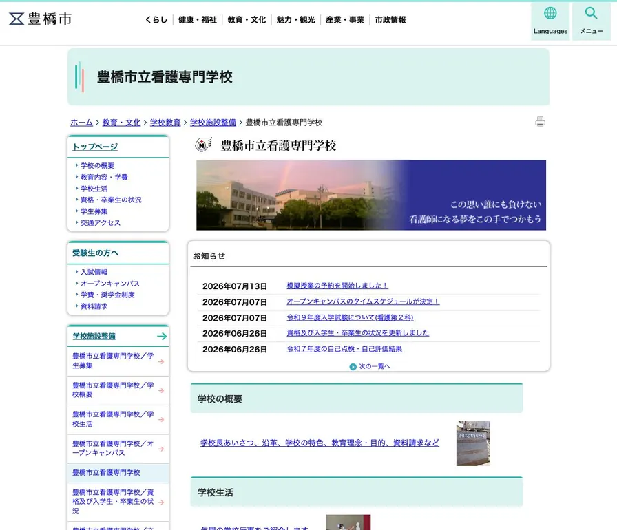Click the printer icon

pyautogui.click(x=541, y=122)
